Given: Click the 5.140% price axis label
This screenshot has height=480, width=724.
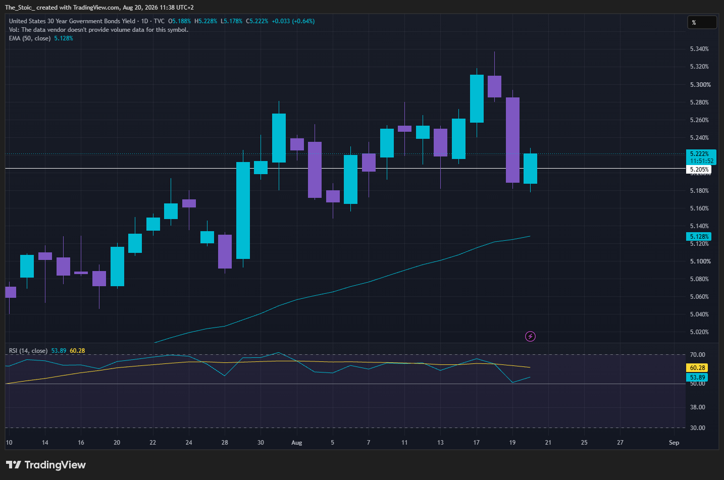Looking at the screenshot, I should point(699,226).
